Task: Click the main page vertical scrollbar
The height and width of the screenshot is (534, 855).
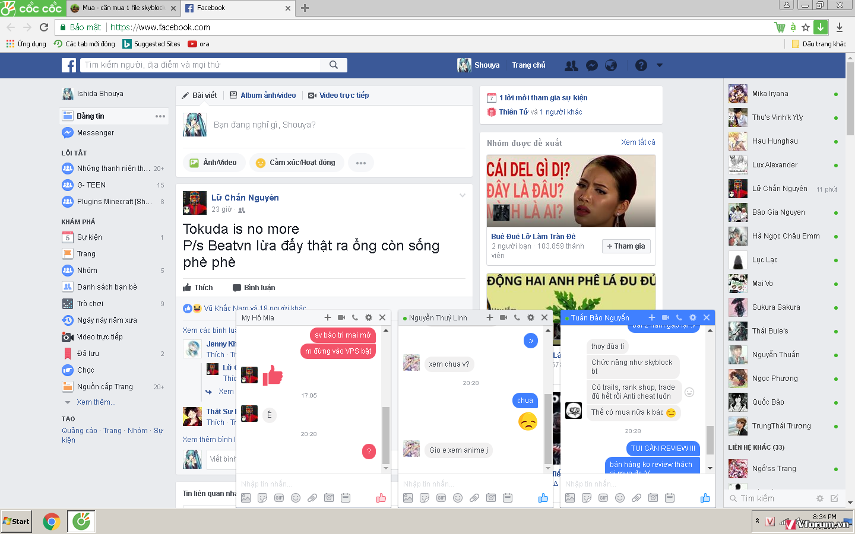Action: tap(850, 98)
